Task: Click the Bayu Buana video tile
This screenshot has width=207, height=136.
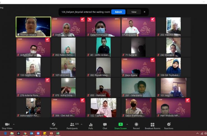Action: tap(138, 67)
